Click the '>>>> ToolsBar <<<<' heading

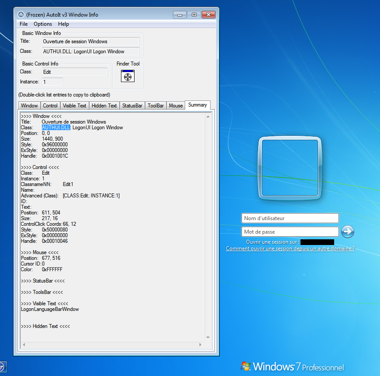click(x=42, y=292)
